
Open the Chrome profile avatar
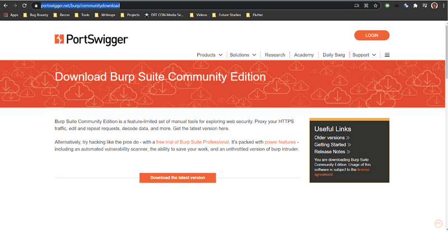(x=435, y=6)
